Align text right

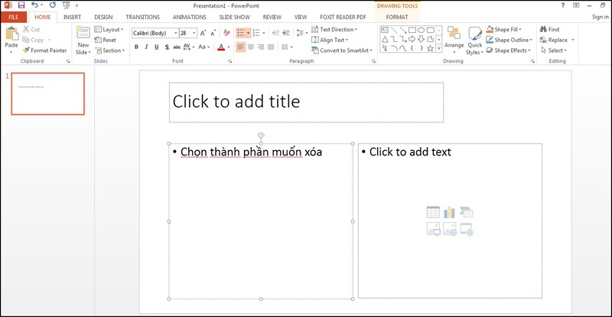coord(261,47)
